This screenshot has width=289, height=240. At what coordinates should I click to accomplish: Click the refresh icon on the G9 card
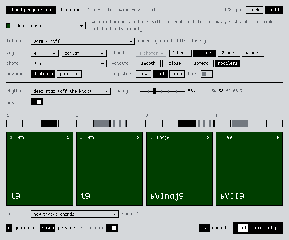(277, 138)
